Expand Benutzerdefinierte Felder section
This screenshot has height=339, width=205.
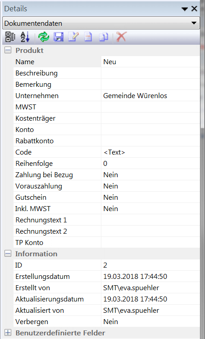pos(8,333)
